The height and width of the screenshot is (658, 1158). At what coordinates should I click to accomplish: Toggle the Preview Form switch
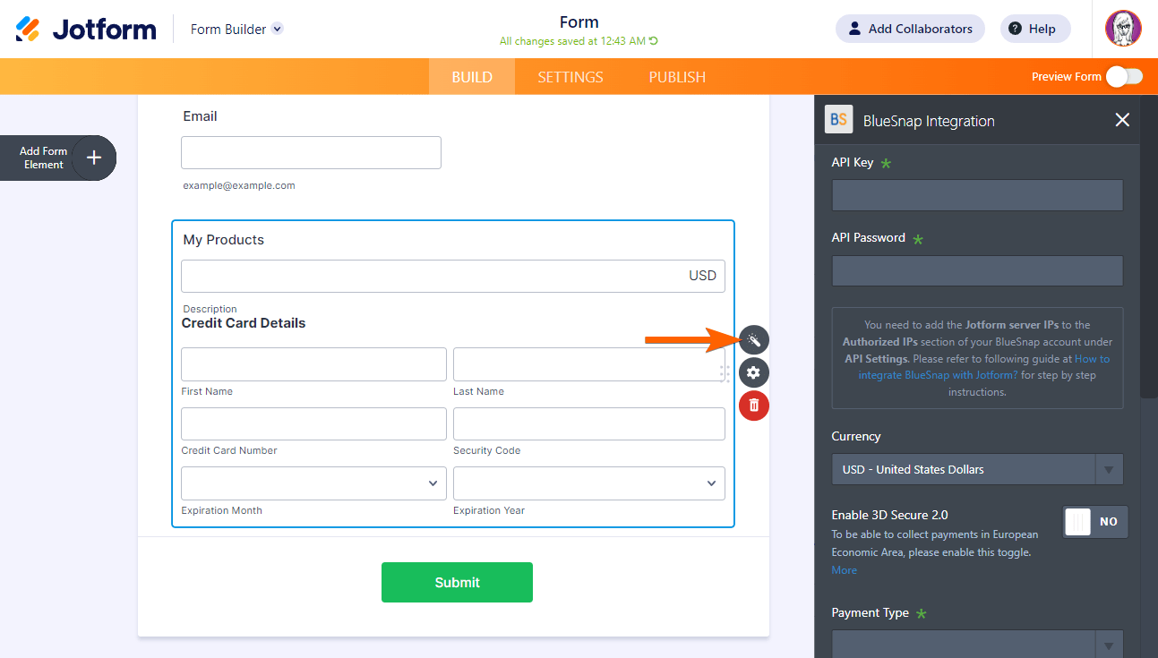(x=1124, y=77)
